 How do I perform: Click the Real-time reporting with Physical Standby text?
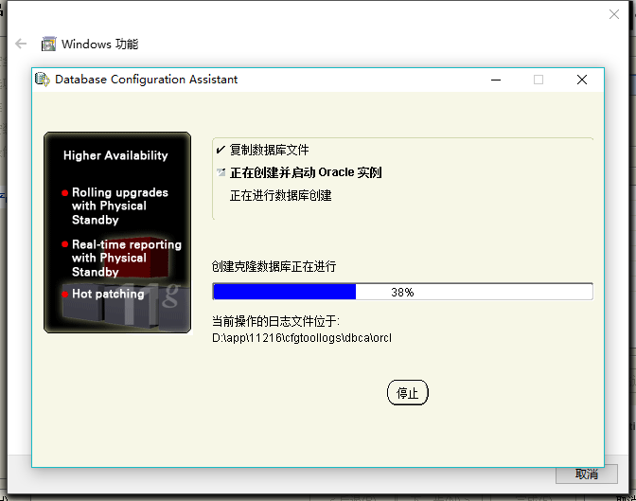(127, 258)
